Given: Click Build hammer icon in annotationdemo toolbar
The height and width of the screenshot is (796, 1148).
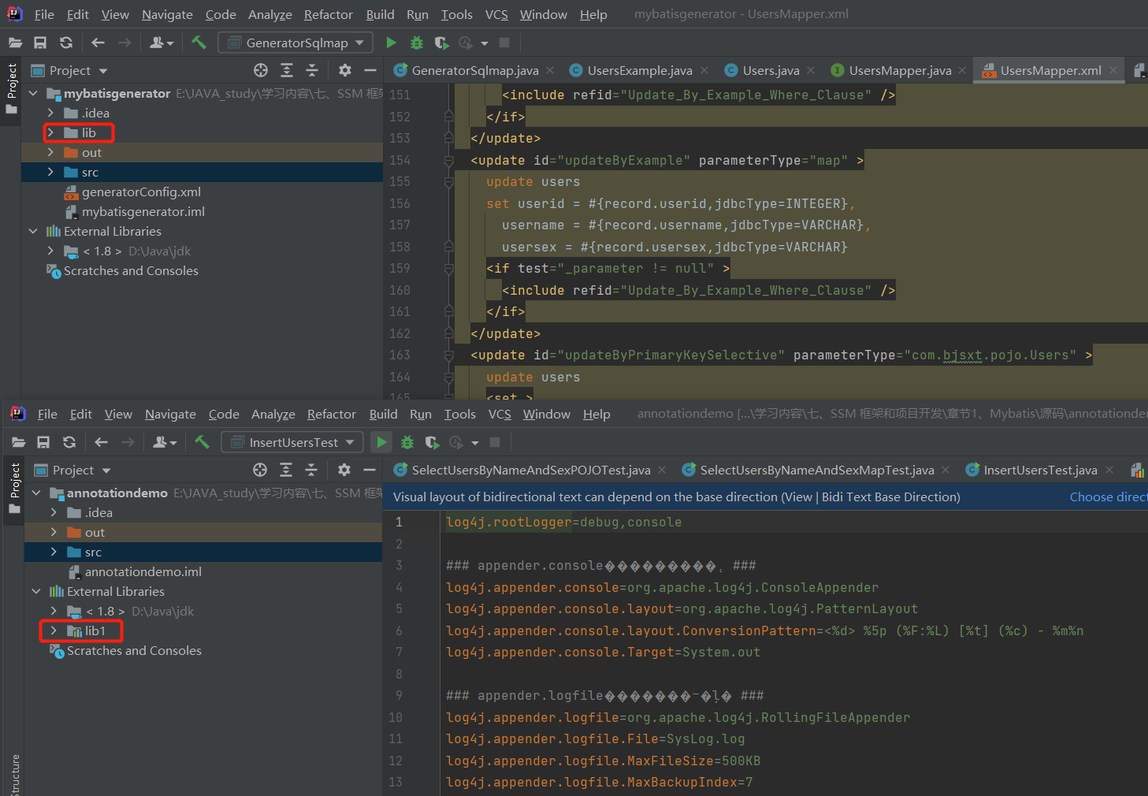Looking at the screenshot, I should [x=202, y=442].
